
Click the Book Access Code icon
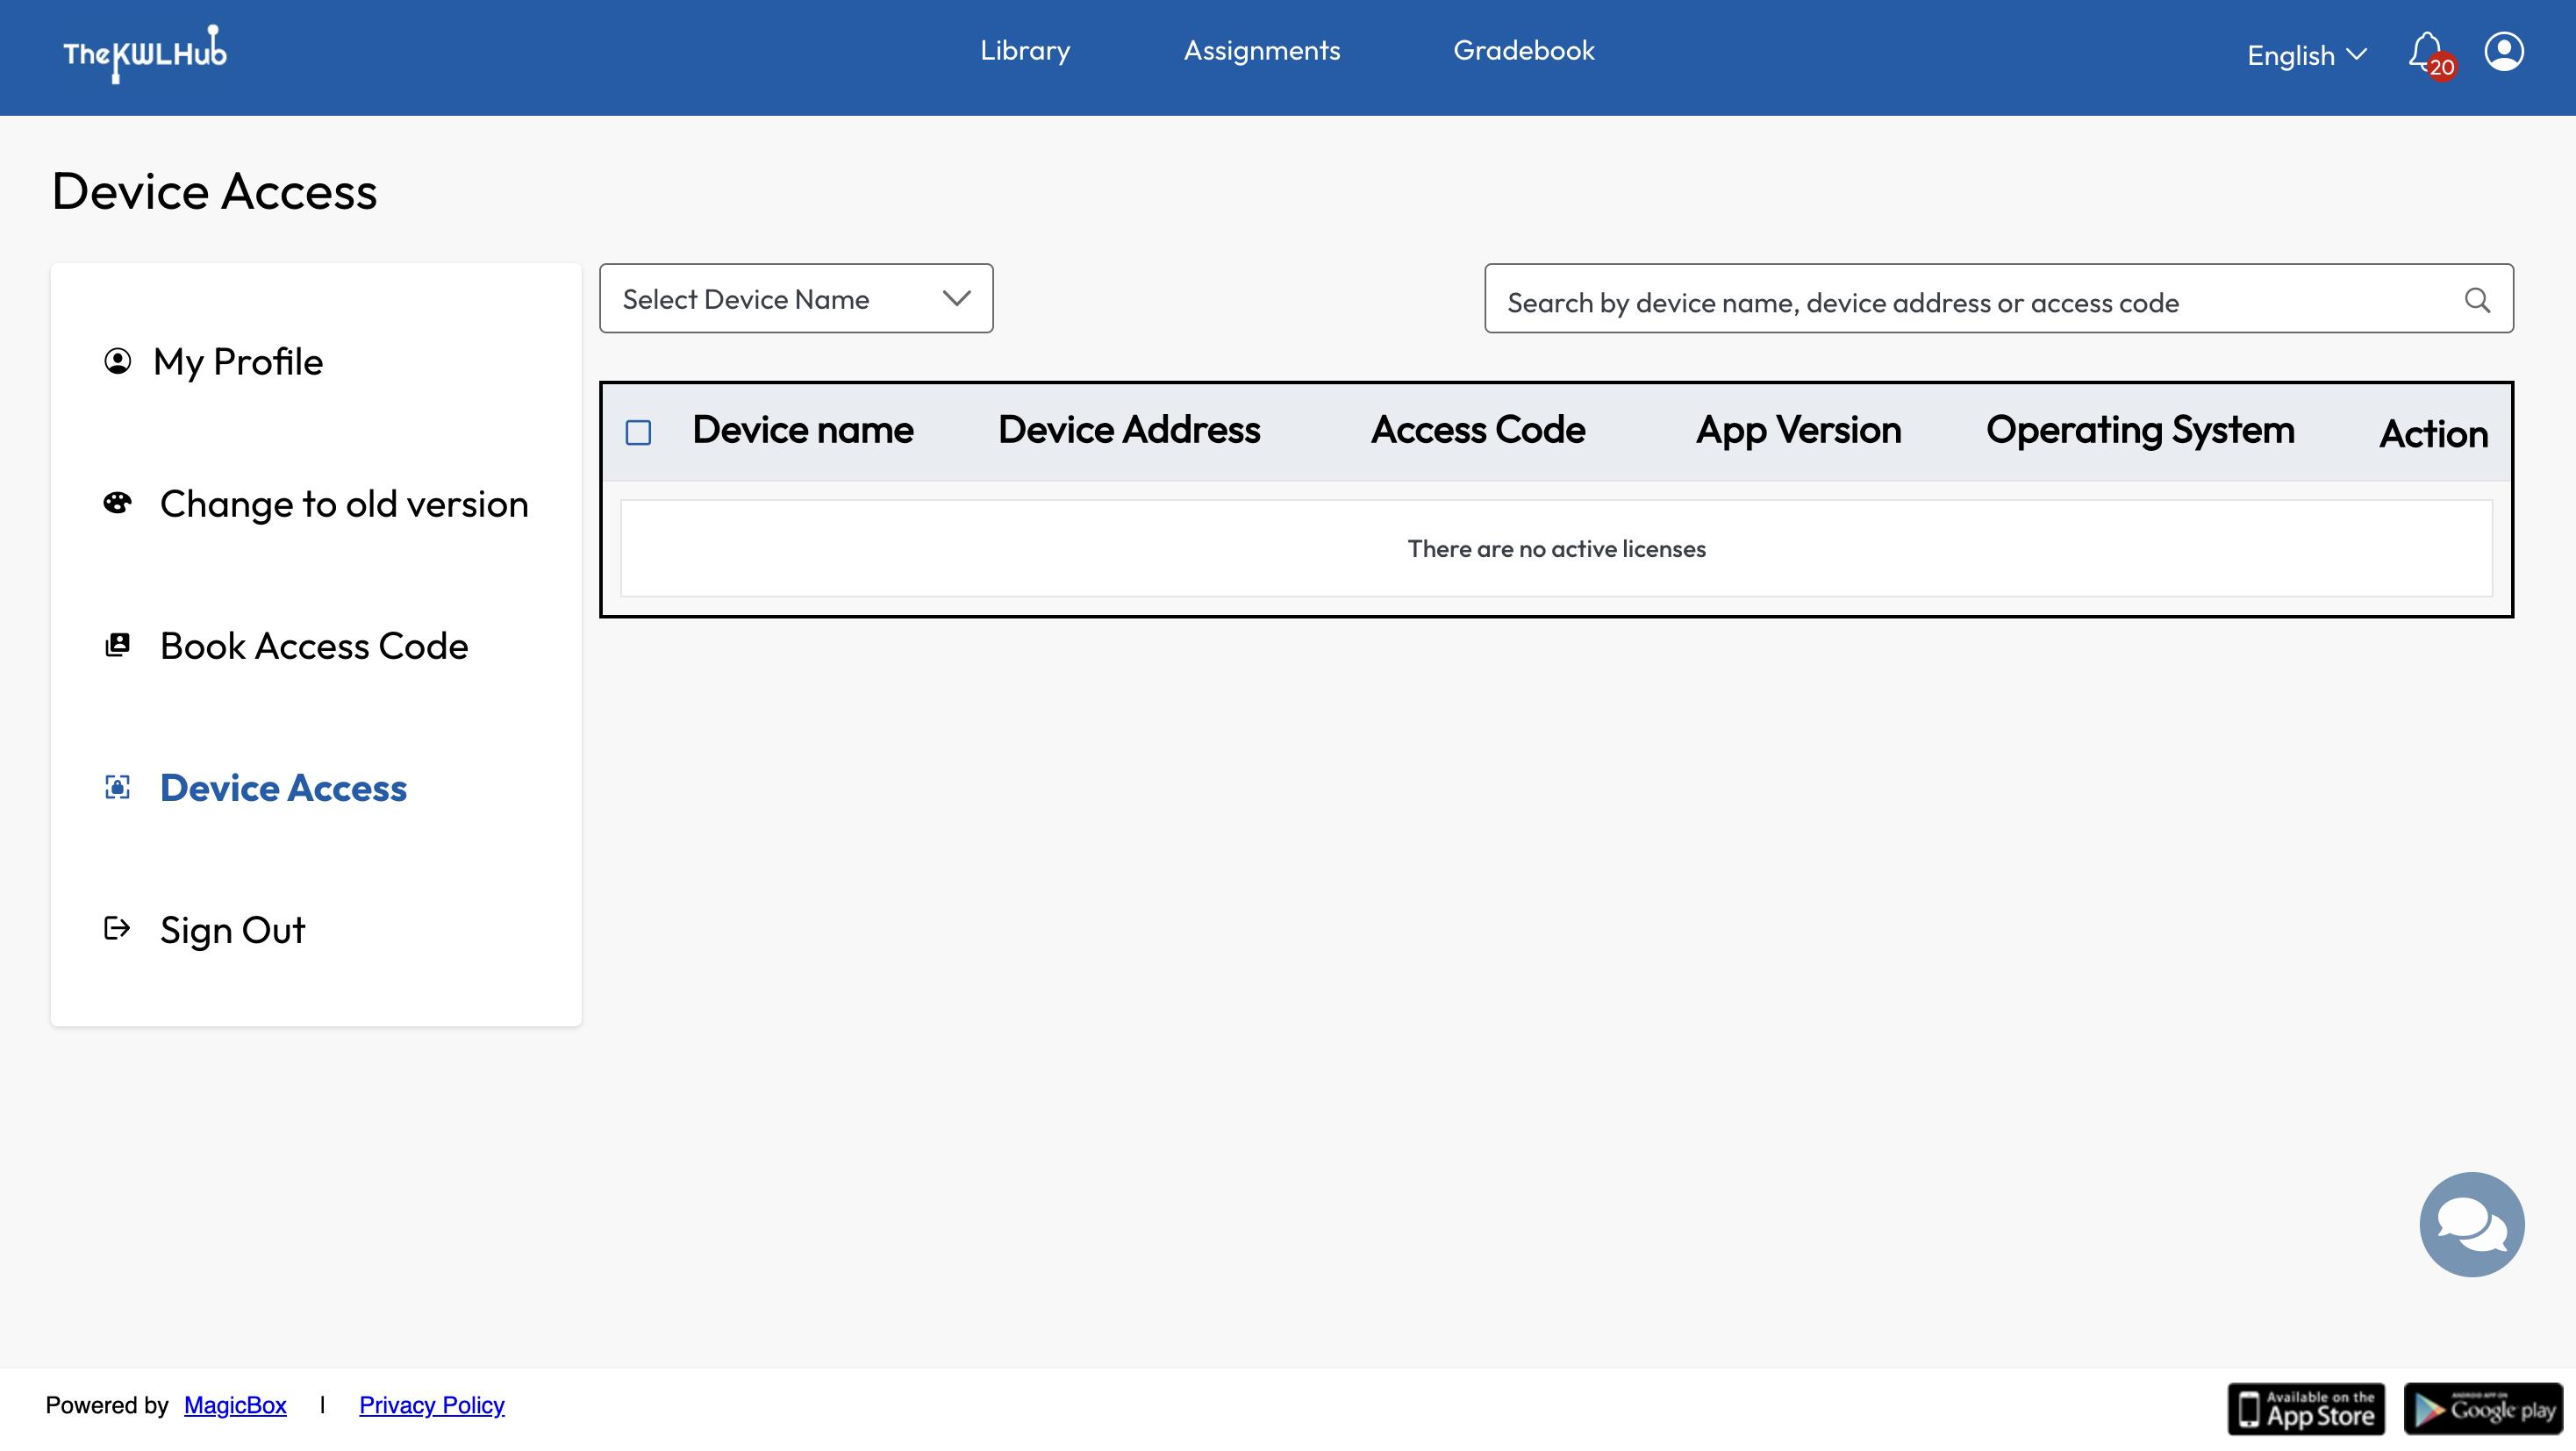(117, 646)
